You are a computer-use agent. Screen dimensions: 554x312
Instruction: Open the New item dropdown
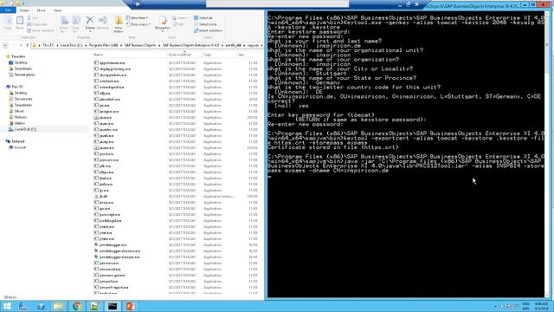[138, 18]
